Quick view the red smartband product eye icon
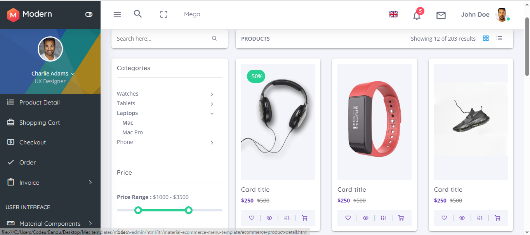530x235 pixels. pos(365,218)
